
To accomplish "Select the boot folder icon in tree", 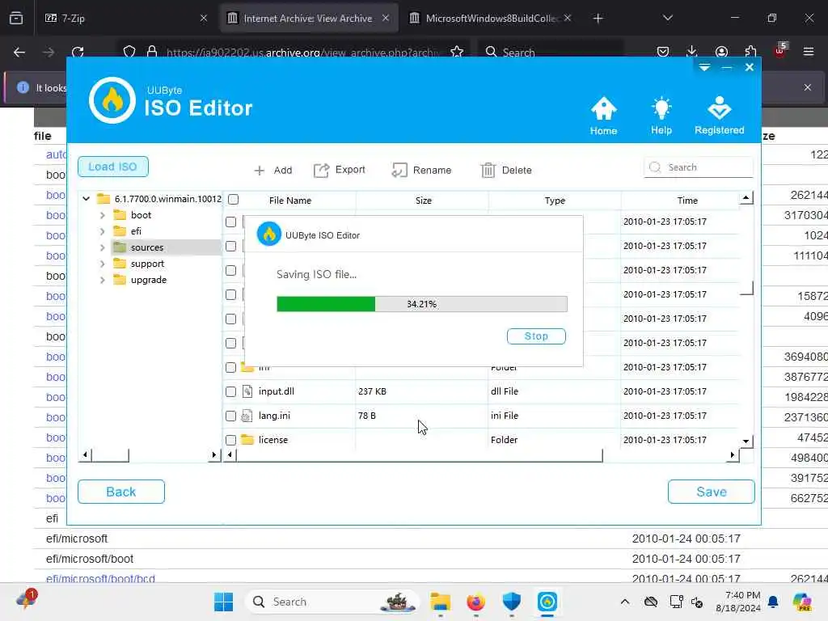I will click(120, 215).
